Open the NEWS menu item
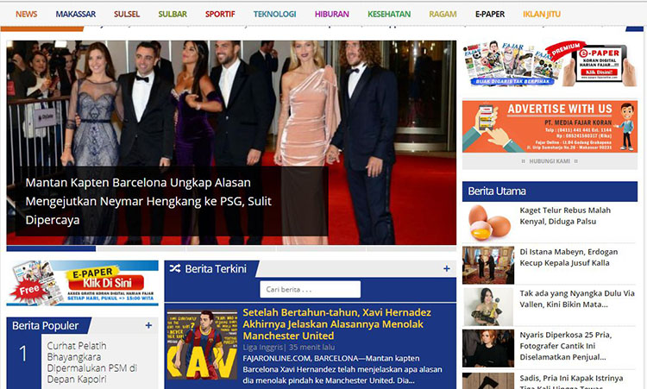Viewport: 647px width, 389px height. click(x=27, y=14)
